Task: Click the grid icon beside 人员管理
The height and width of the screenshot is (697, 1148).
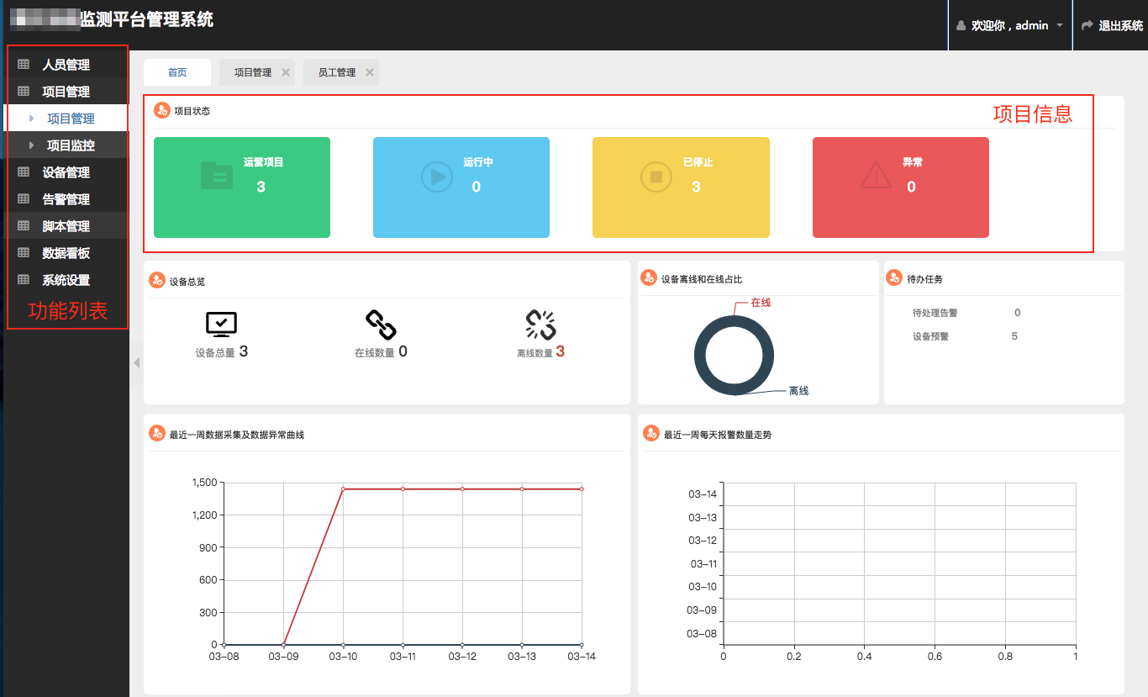Action: (24, 65)
